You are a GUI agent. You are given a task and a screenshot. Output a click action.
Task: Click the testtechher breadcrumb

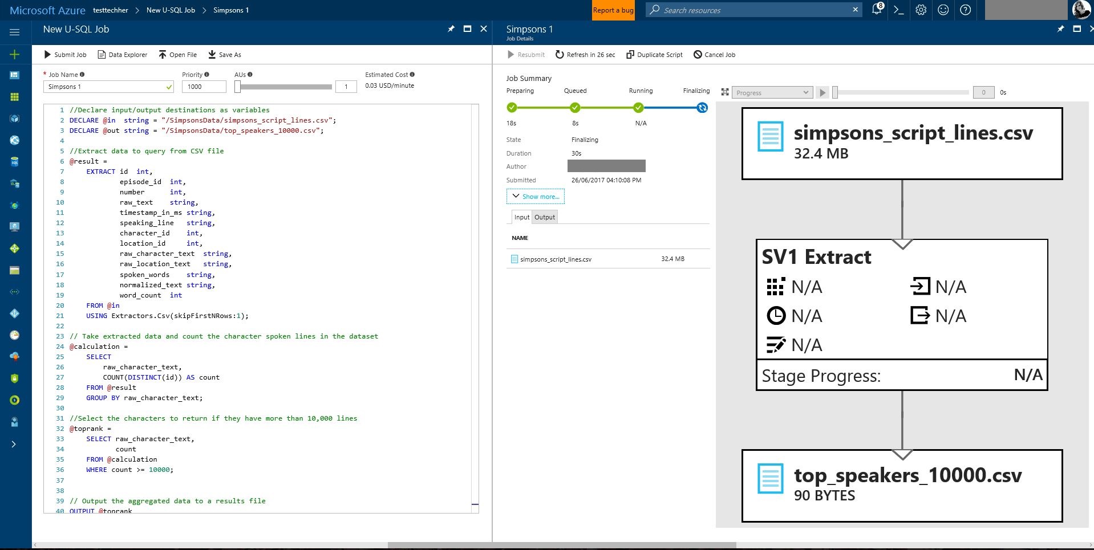tap(111, 10)
